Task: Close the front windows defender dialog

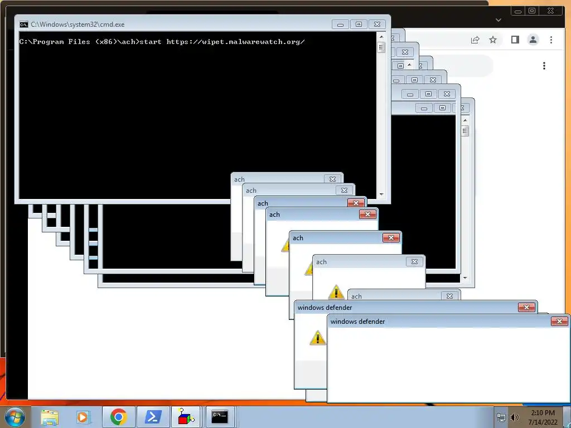Action: click(x=559, y=322)
